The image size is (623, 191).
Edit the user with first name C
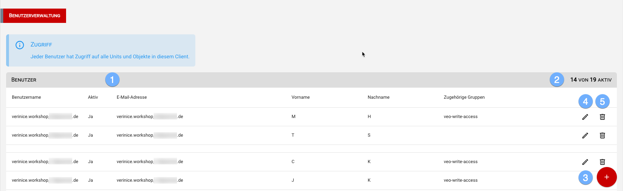(585, 162)
